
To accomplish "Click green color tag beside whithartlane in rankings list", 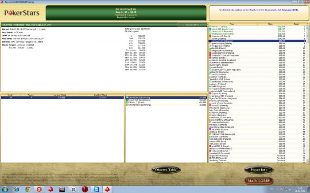I will 210,34.
